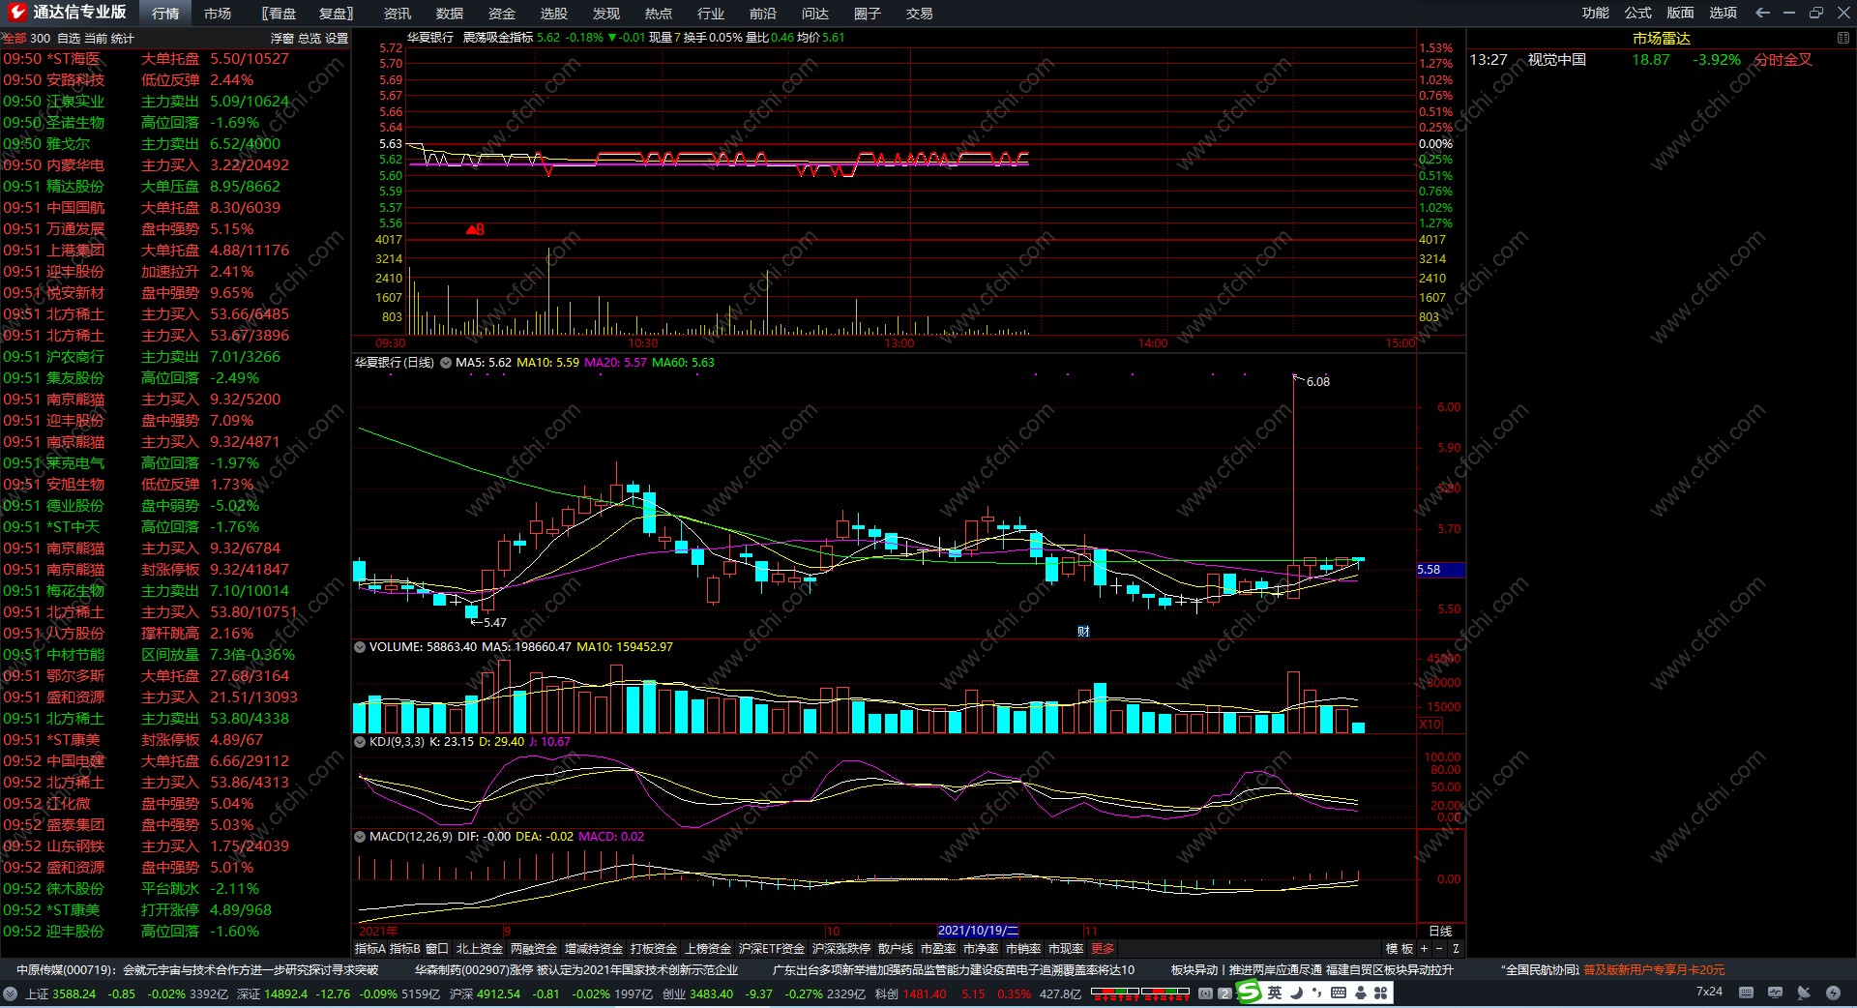Open the 版面 menu
The width and height of the screenshot is (1857, 1008).
coord(1681,13)
